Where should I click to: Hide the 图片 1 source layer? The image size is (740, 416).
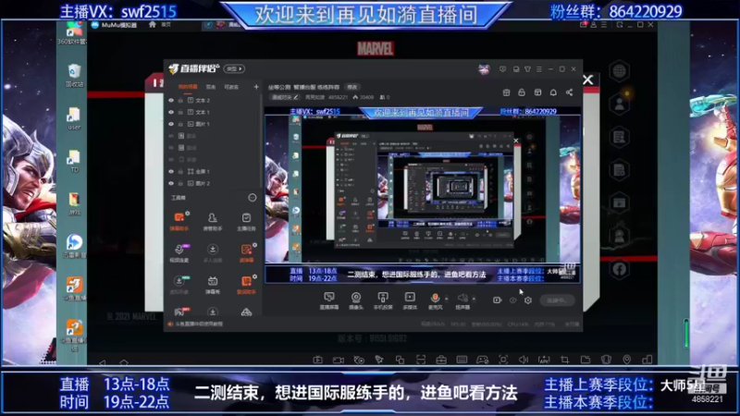pos(171,124)
